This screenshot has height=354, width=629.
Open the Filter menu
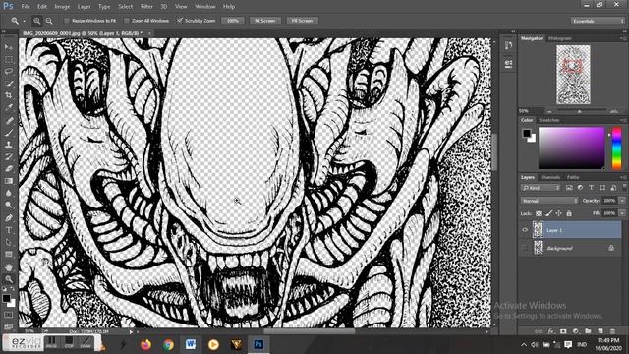146,7
